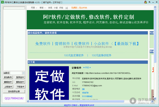Screen dimensions: 159x107
Task: Click total visits value 11118042
Action: pos(87,96)
